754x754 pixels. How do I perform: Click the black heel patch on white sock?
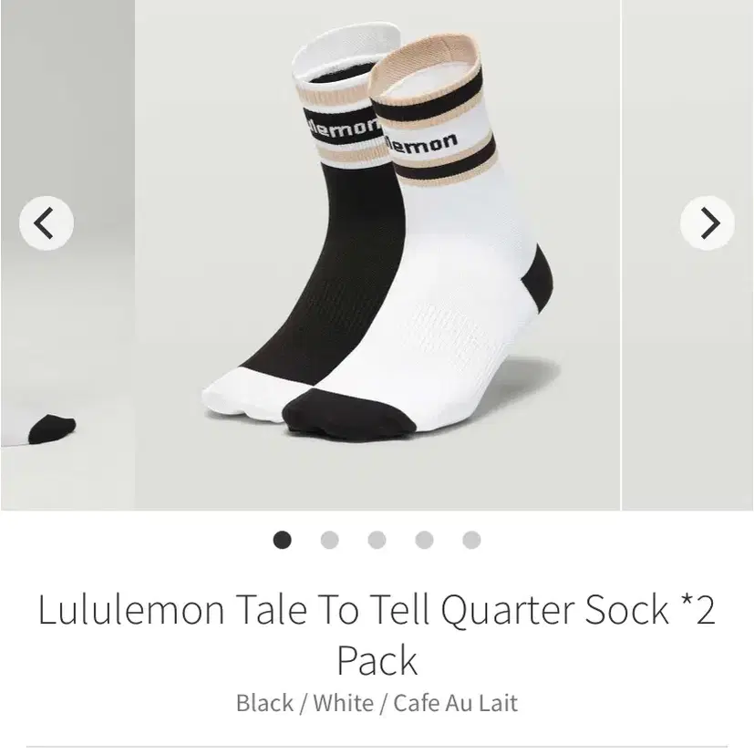point(538,279)
